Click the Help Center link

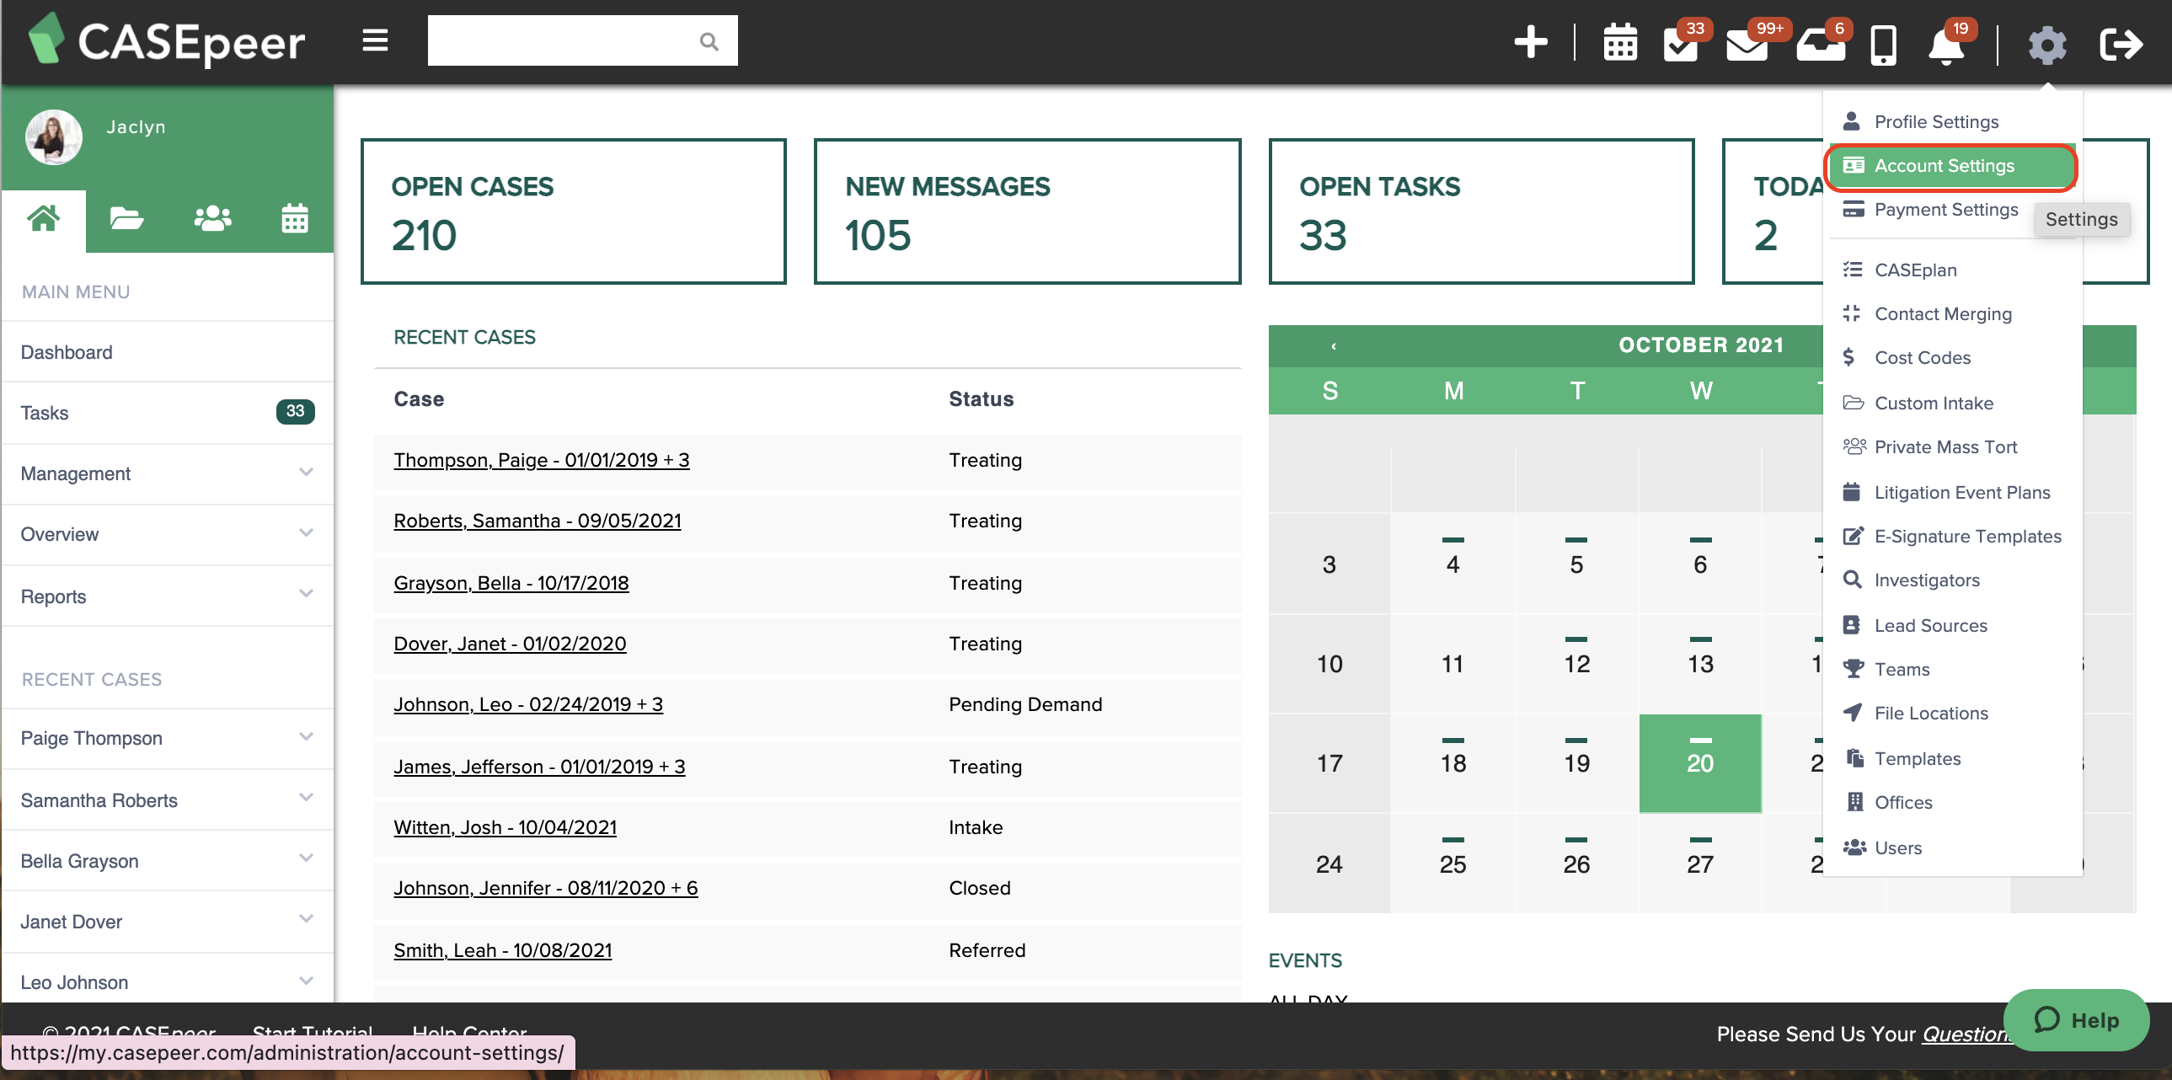coord(468,1033)
